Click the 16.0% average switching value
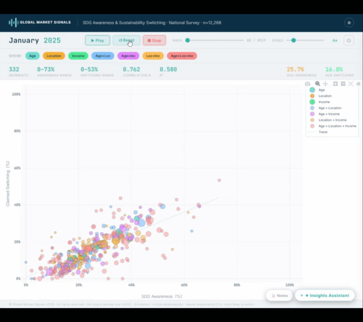This screenshot has height=322, width=363. (x=334, y=69)
